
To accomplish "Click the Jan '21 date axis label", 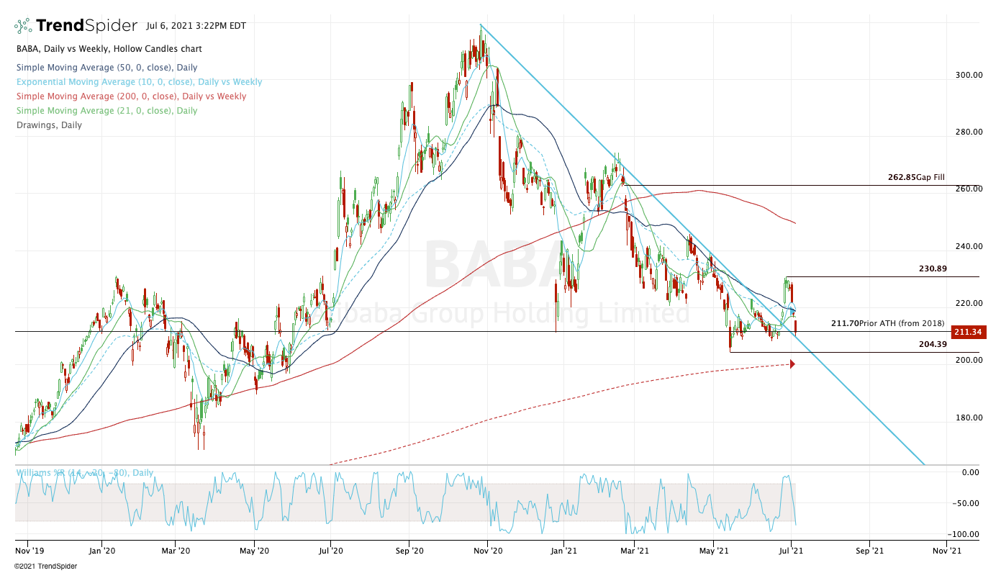I will (563, 550).
